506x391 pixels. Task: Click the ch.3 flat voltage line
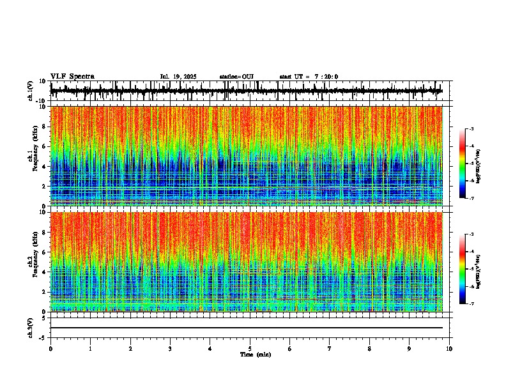246,328
